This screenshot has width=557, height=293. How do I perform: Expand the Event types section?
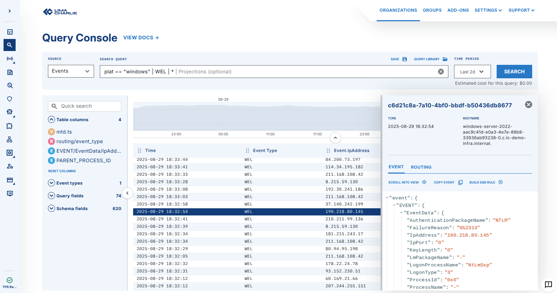coord(51,183)
